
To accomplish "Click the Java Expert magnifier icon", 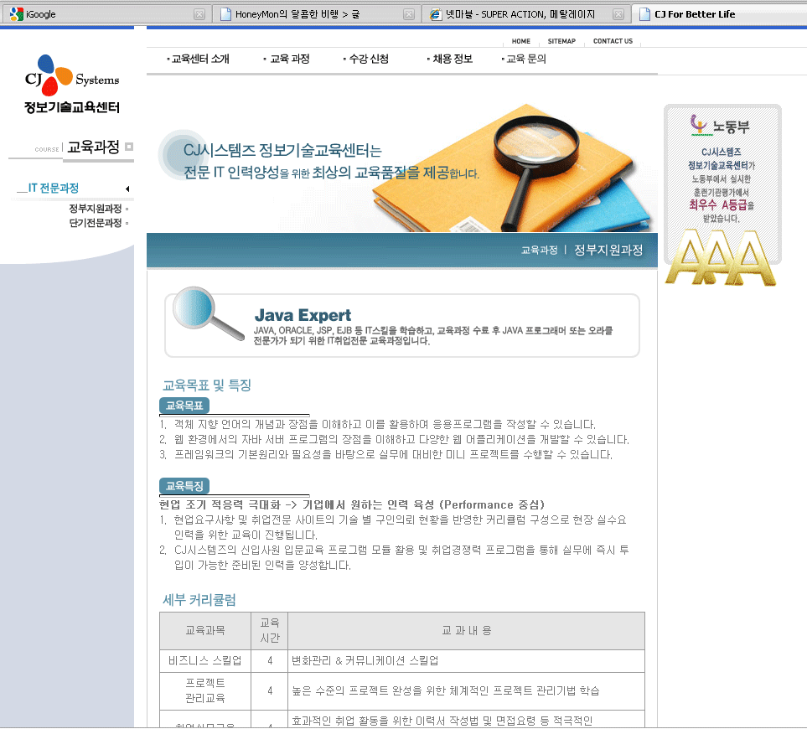I will (x=208, y=313).
